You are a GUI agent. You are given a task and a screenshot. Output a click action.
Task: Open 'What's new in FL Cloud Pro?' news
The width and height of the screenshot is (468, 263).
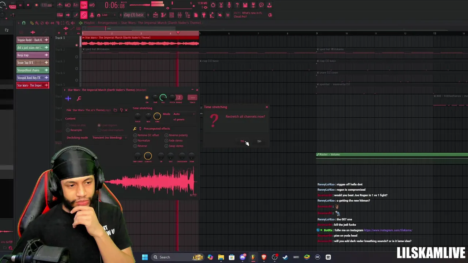[248, 15]
